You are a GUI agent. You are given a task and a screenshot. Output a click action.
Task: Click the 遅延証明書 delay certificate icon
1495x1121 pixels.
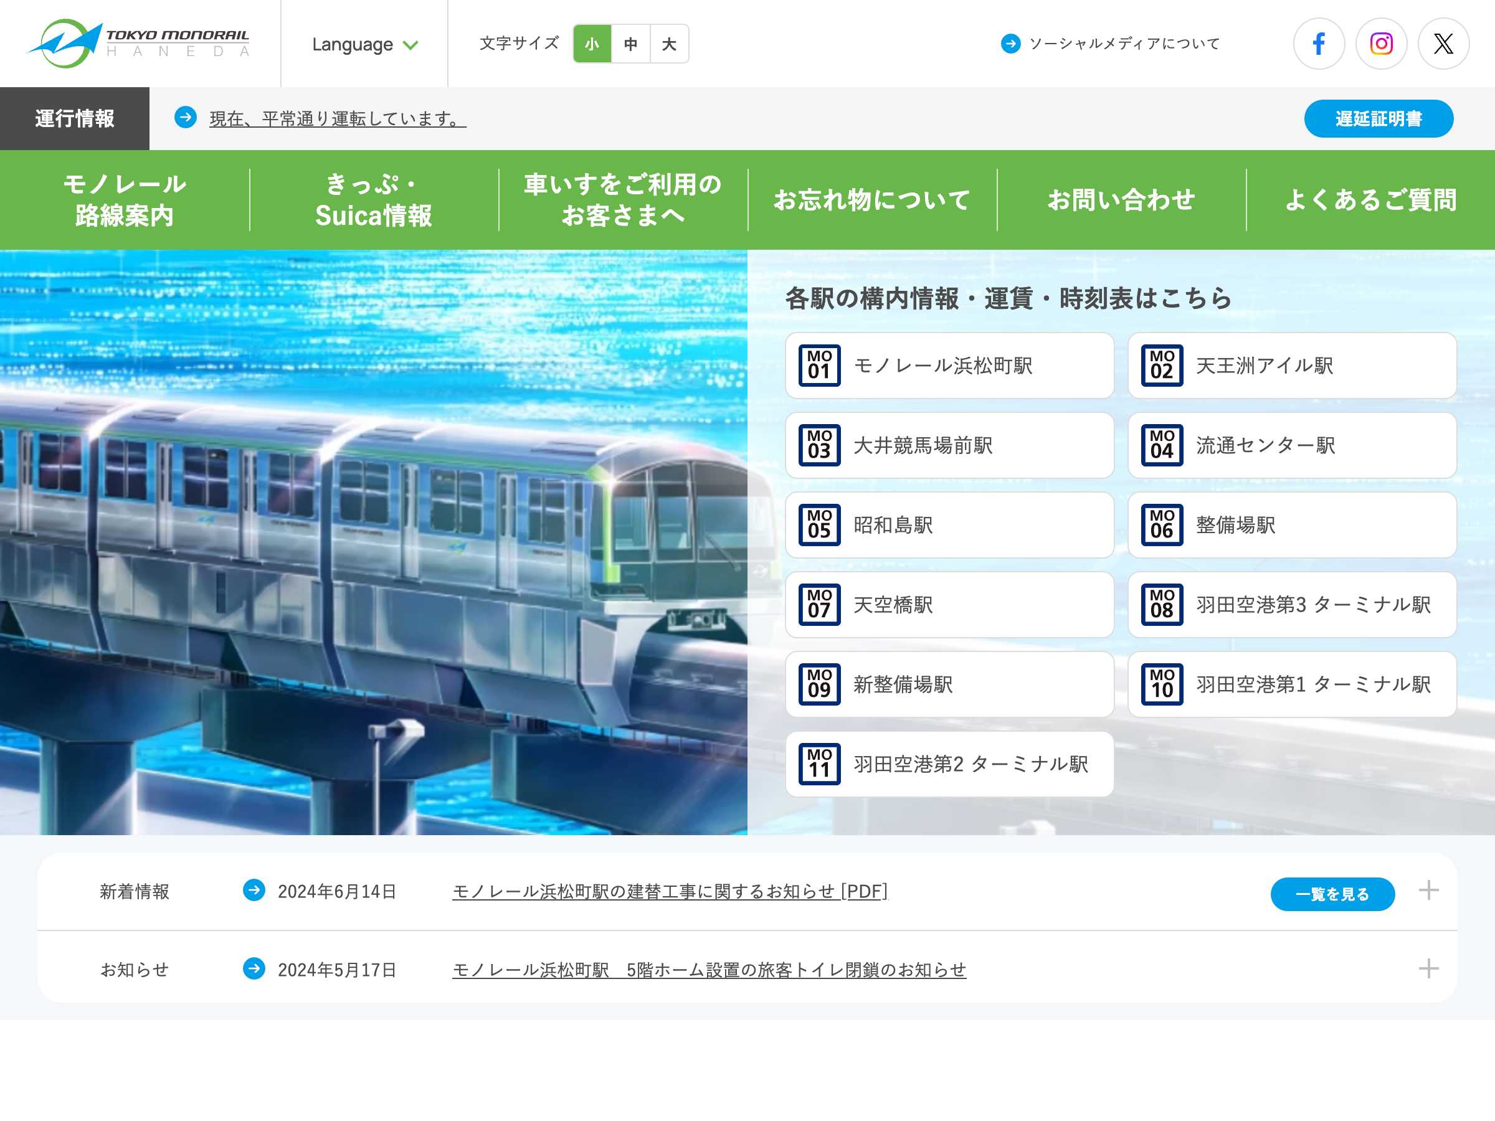click(1381, 118)
